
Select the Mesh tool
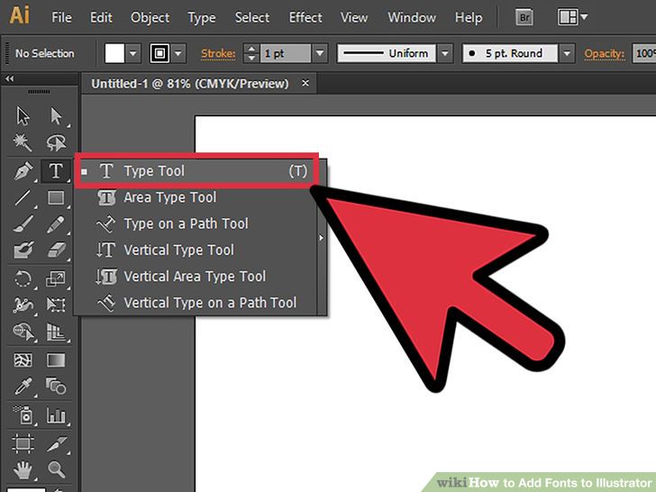point(23,360)
